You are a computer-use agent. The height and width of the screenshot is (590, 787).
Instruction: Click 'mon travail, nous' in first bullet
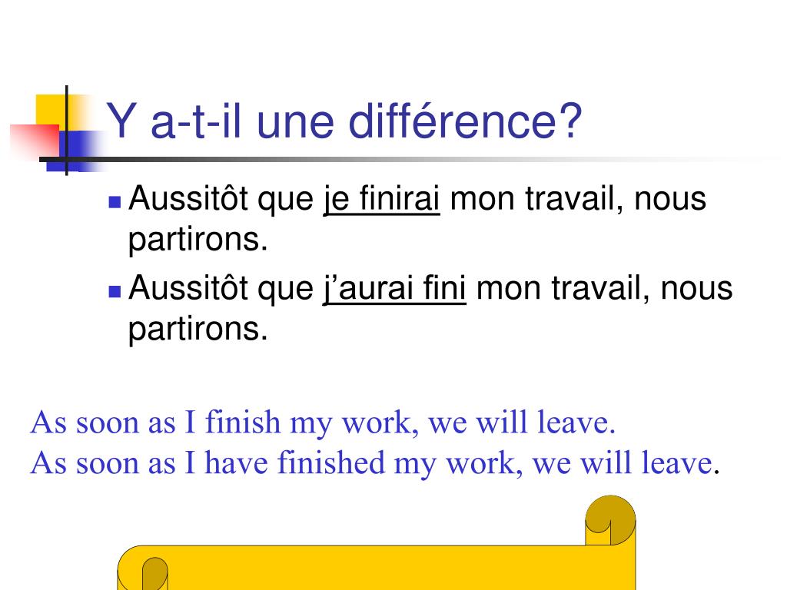coord(578,199)
